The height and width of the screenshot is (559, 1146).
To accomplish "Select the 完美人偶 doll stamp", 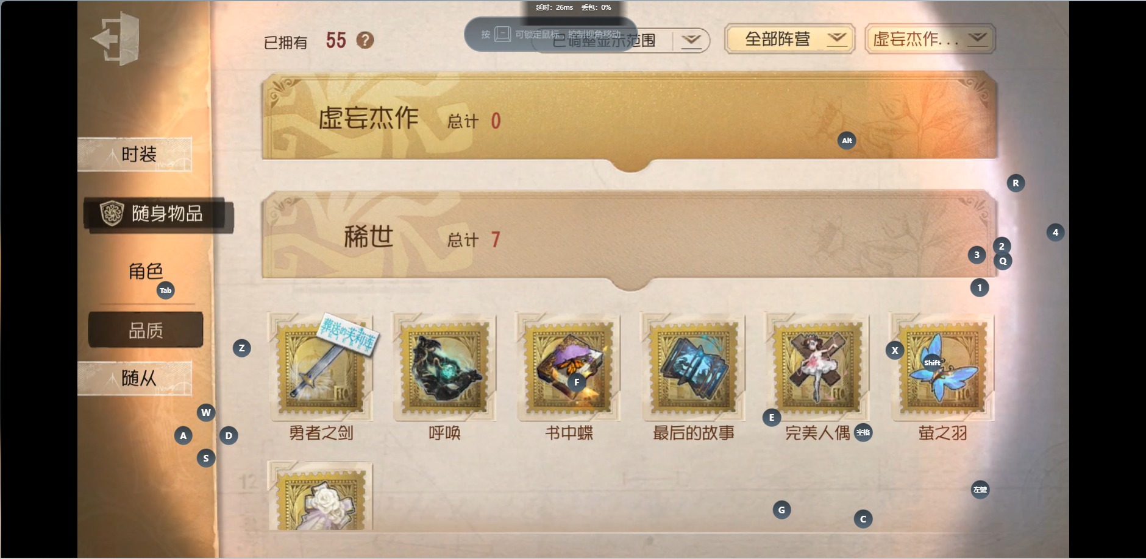I will [x=817, y=367].
